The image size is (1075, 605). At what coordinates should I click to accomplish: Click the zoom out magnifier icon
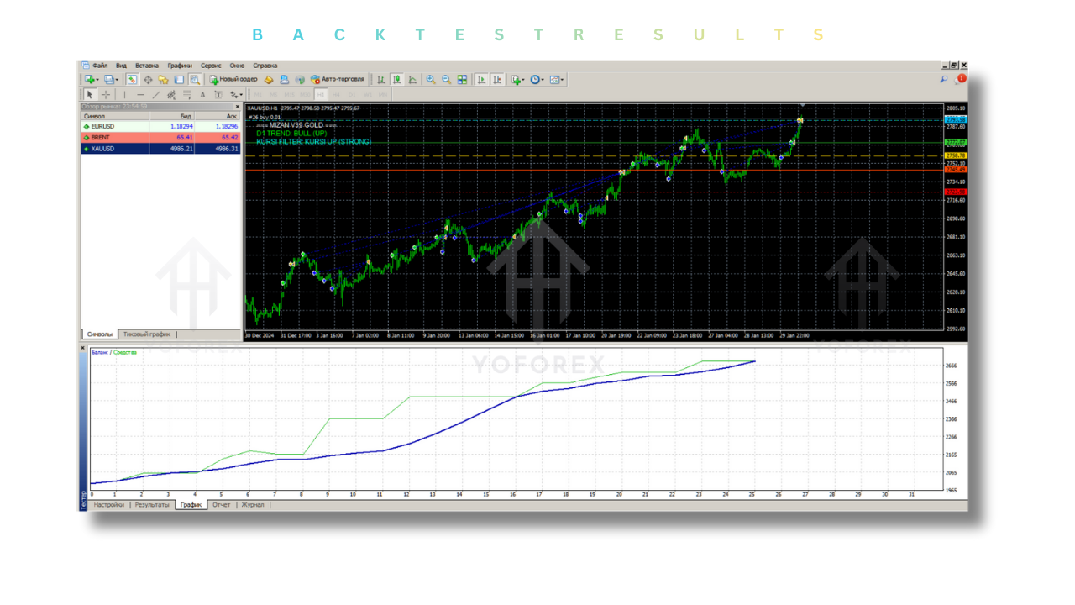(x=446, y=80)
